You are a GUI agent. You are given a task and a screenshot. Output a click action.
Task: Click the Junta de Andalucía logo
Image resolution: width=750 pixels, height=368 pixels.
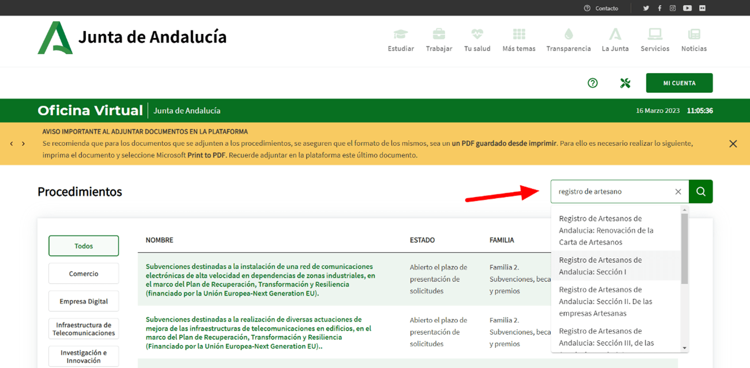[x=132, y=37]
